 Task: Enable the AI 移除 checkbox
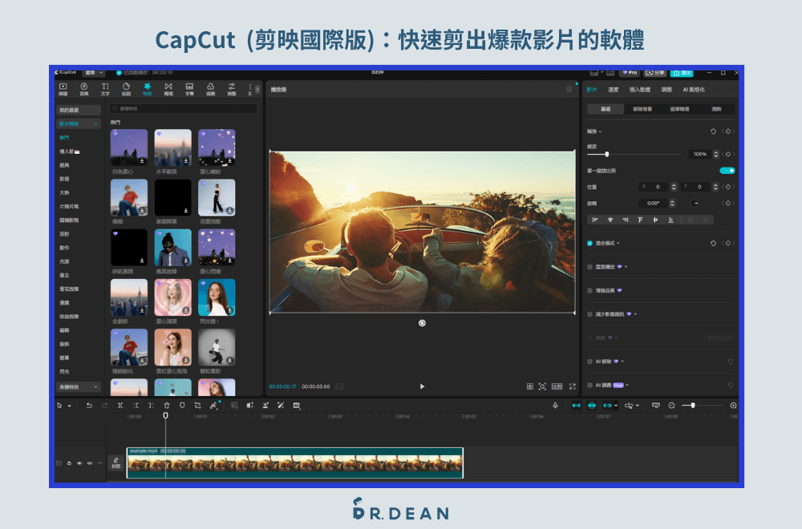[590, 361]
